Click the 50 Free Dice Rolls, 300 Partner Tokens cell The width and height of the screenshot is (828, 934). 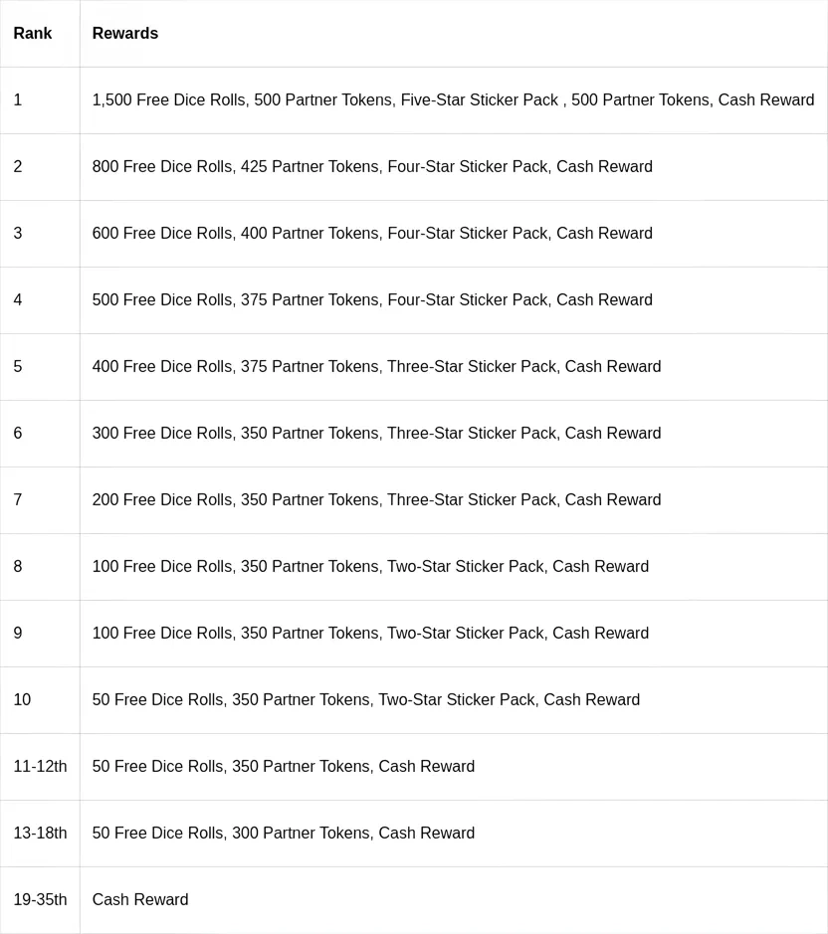(x=284, y=834)
